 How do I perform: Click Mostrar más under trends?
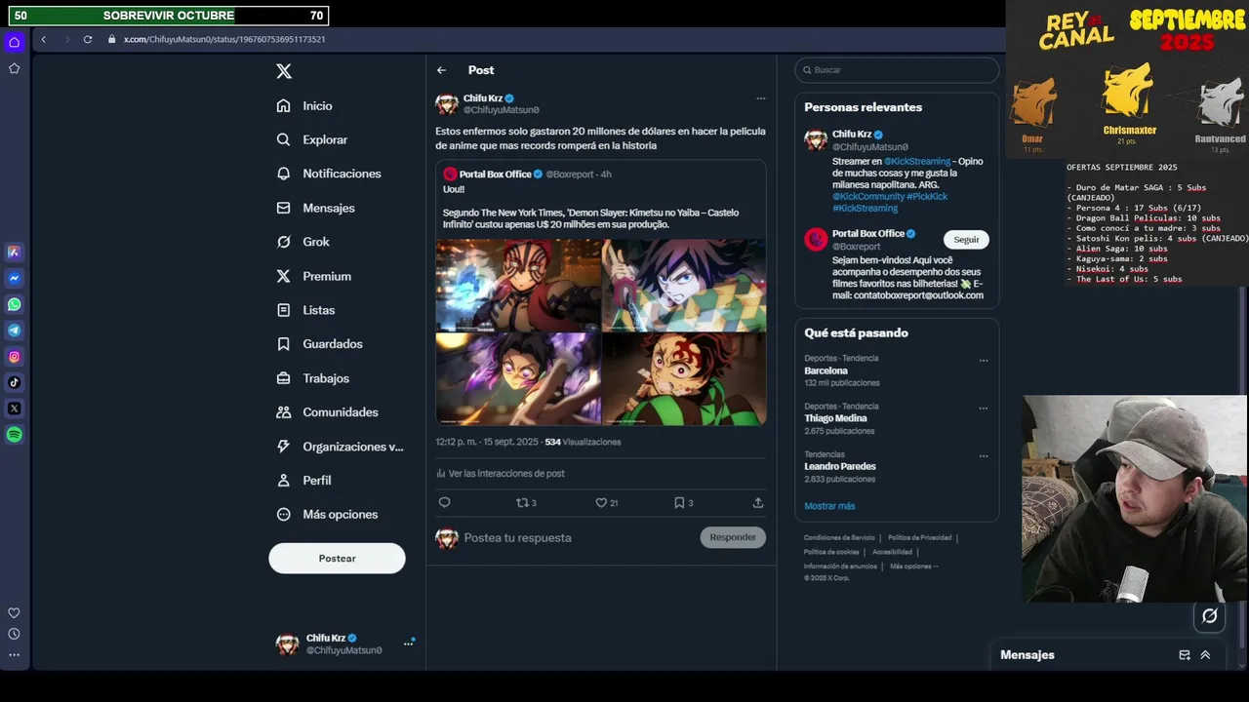(x=829, y=506)
